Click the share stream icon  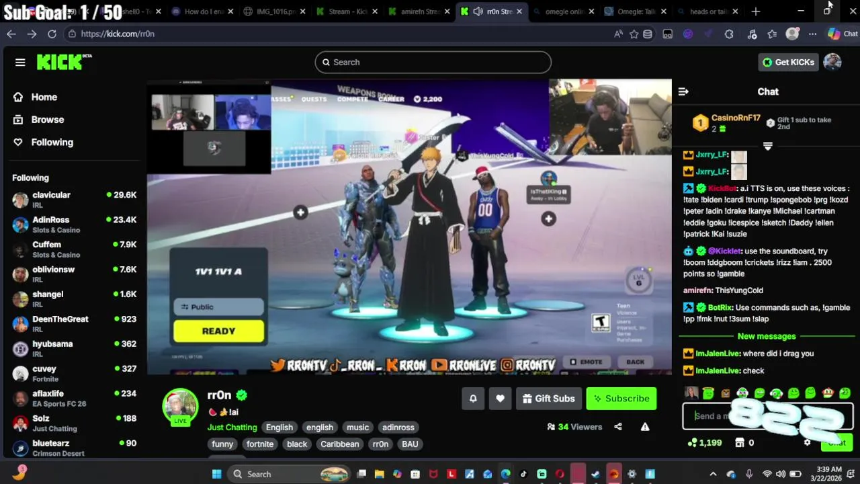pos(618,427)
